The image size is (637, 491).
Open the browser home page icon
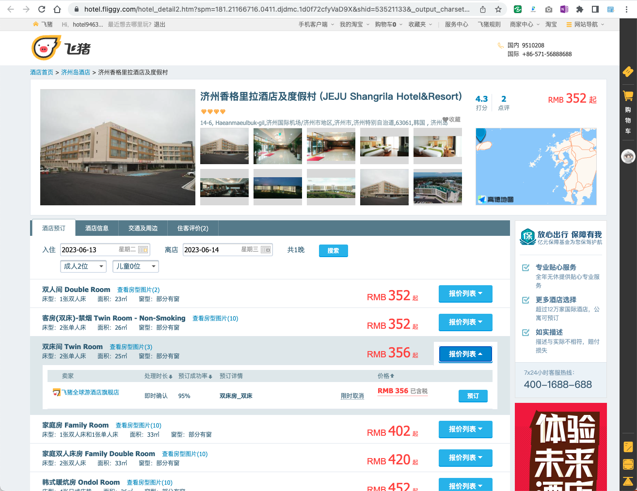[x=57, y=9]
